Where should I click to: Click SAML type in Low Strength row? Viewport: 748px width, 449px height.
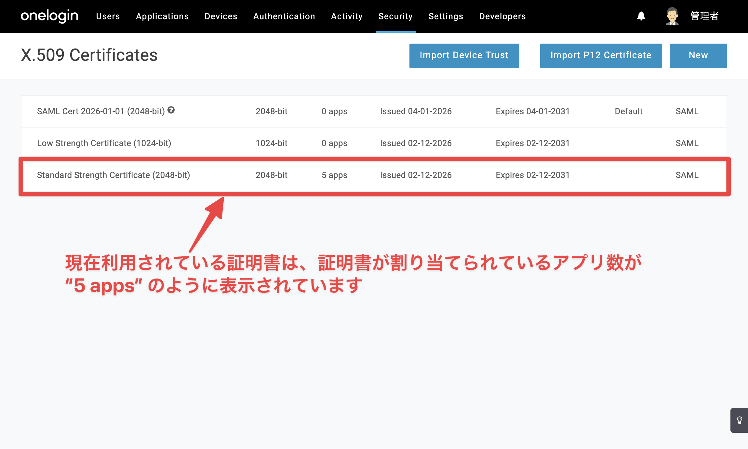[687, 143]
